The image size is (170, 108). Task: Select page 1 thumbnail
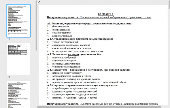coord(18,21)
